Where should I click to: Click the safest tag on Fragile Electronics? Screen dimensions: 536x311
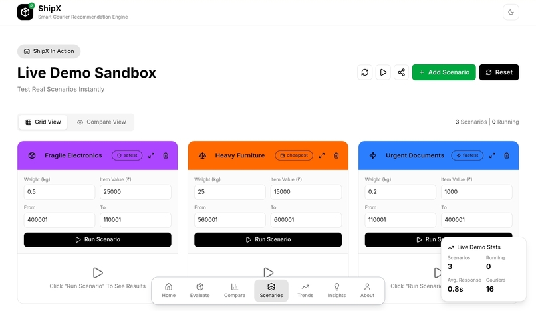[127, 155]
